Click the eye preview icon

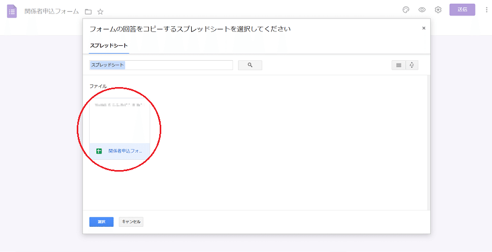(x=422, y=10)
